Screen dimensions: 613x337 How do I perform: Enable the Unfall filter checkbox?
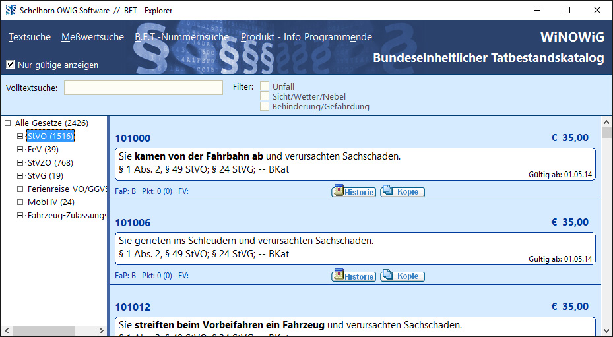click(x=265, y=86)
